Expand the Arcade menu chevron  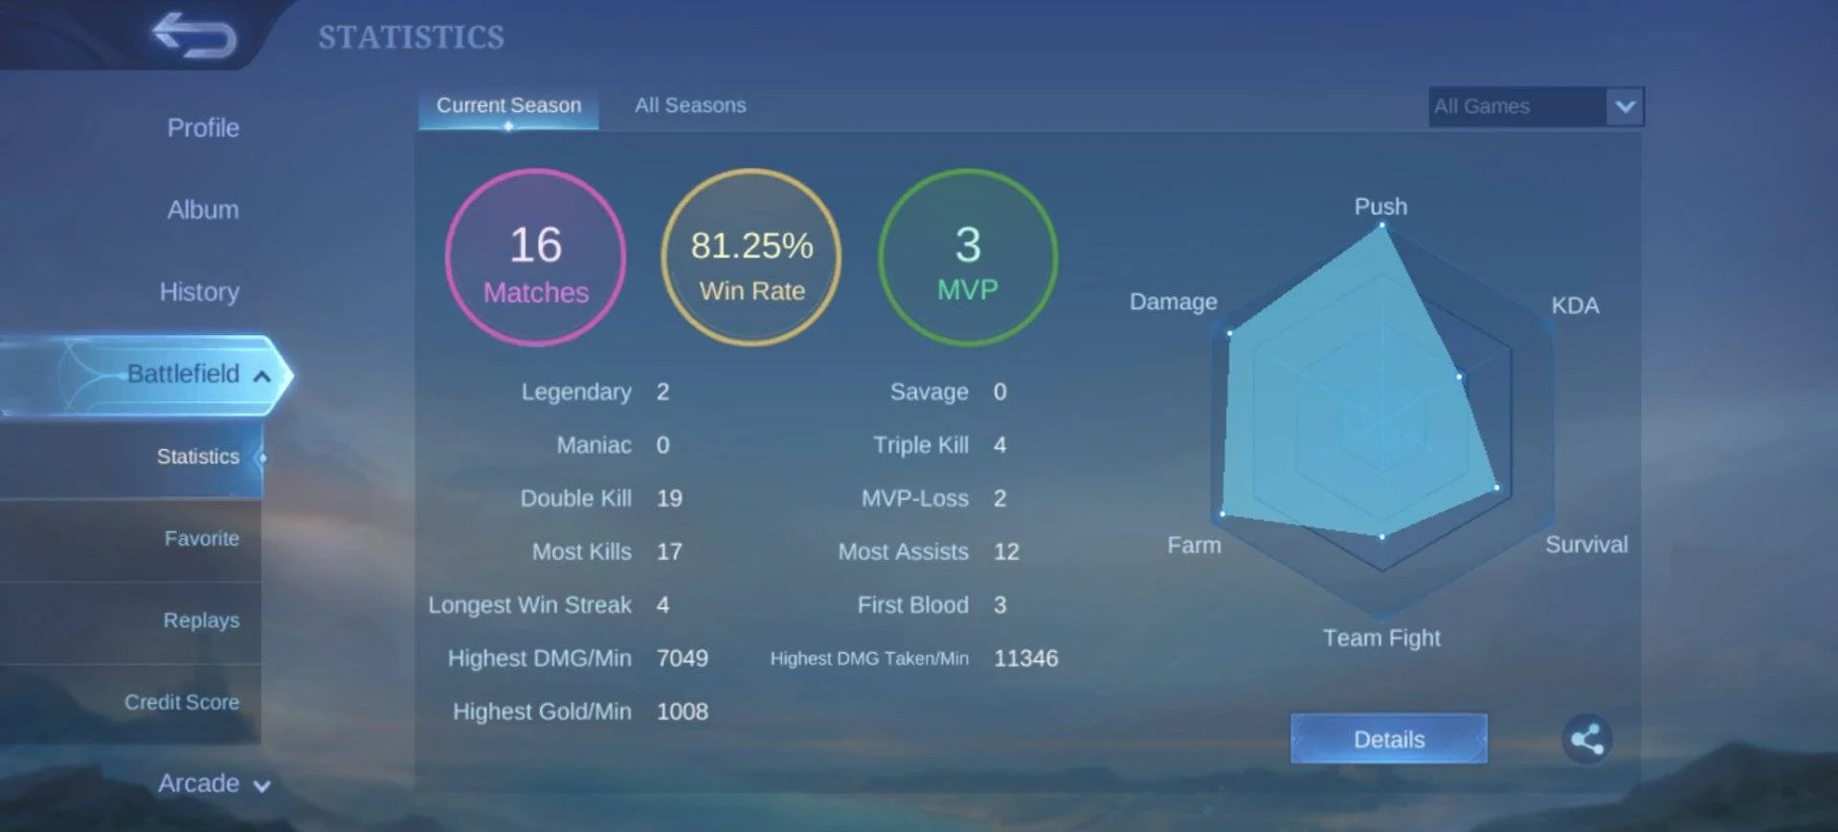(x=261, y=786)
